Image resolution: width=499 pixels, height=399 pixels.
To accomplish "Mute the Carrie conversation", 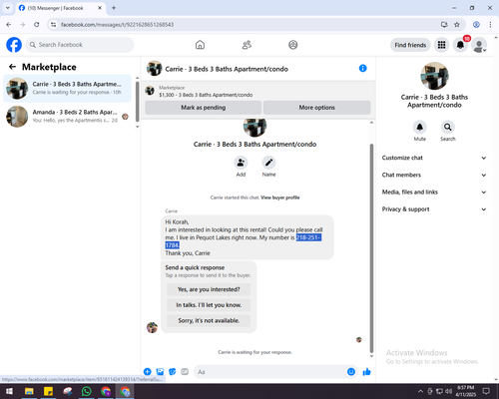I will coord(420,127).
